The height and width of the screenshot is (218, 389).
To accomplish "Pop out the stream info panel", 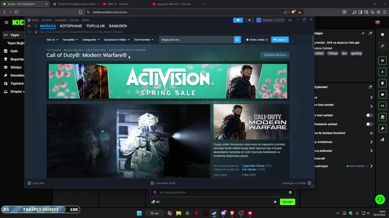I will pos(370,33).
